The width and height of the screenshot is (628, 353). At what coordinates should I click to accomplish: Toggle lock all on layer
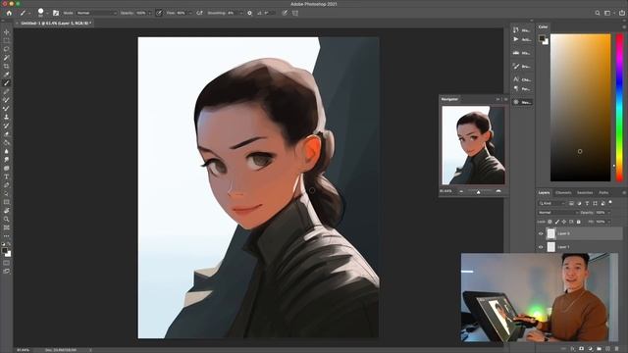pos(578,222)
